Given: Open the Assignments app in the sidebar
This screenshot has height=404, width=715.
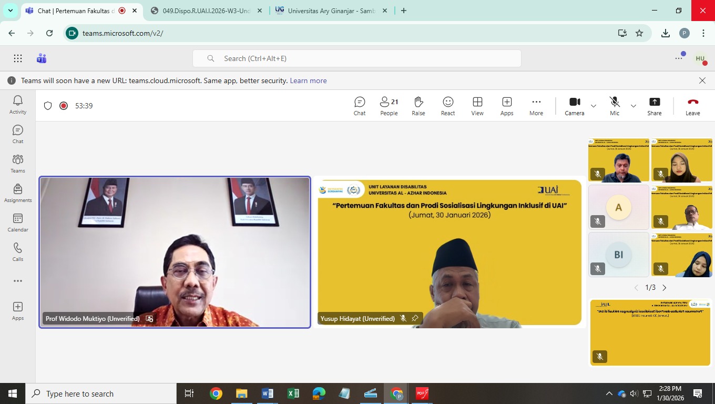Looking at the screenshot, I should (x=18, y=194).
